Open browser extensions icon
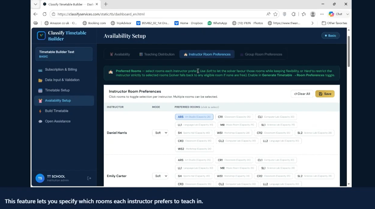Screen dimensions: 375x209 (294, 14)
